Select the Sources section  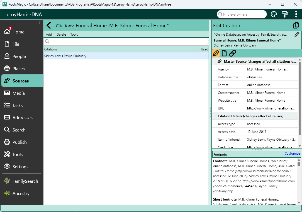click(22, 81)
